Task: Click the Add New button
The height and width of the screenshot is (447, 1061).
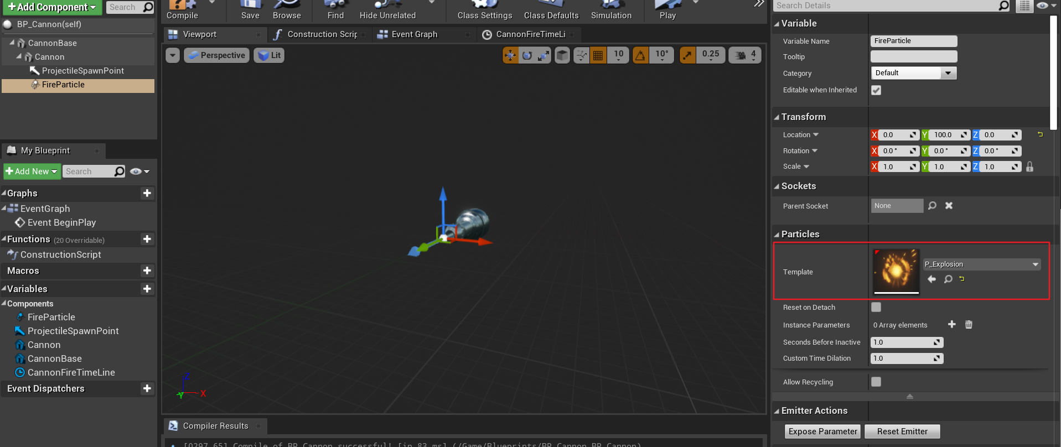Action: pyautogui.click(x=32, y=171)
